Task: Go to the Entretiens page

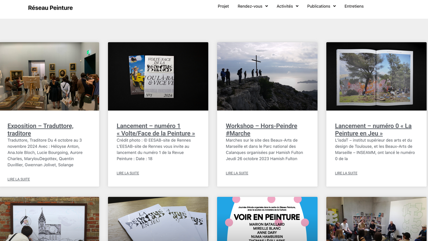Action: coord(354,6)
